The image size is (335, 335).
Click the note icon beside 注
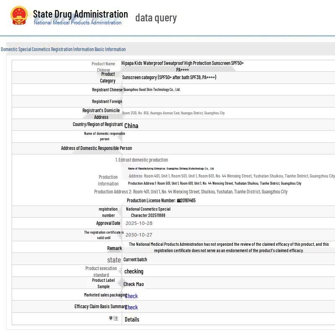coord(111,318)
